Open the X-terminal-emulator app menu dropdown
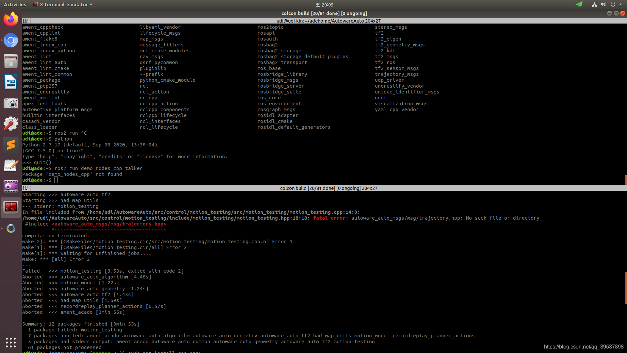Image resolution: width=627 pixels, height=353 pixels. coord(63,5)
